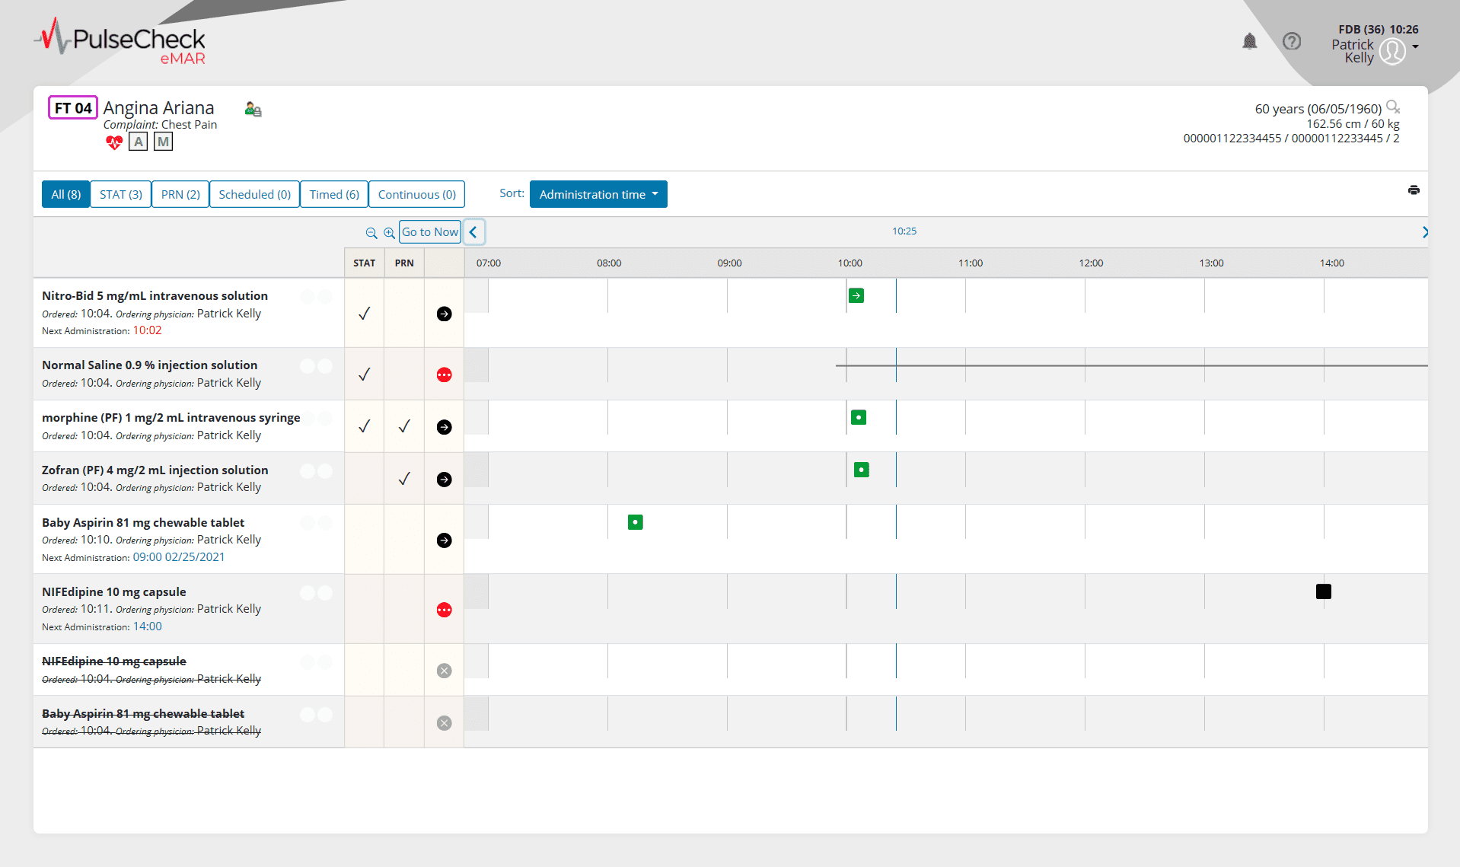This screenshot has height=867, width=1460.
Task: Select the Continuous (0) filter tab
Action: click(x=416, y=194)
